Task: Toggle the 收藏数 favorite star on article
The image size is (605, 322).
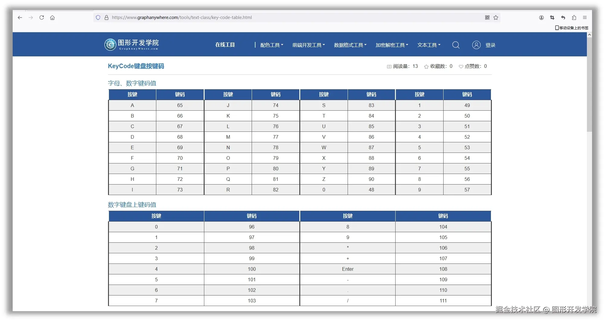Action: click(426, 66)
